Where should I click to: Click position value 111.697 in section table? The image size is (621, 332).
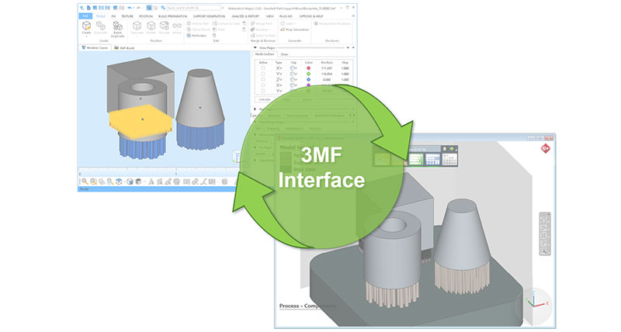pyautogui.click(x=327, y=68)
